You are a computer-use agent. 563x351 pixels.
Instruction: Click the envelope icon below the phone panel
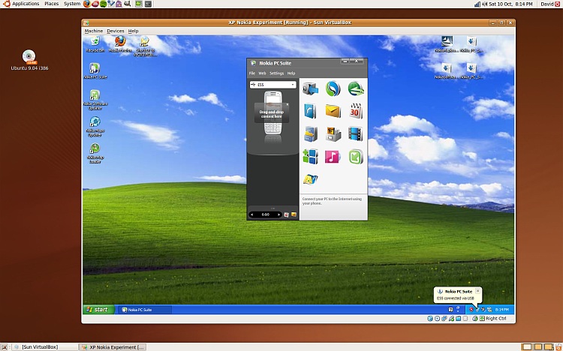click(294, 214)
